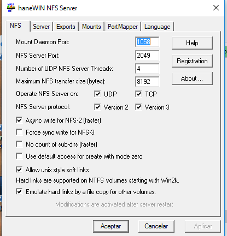Click the Aceptar button
This screenshot has height=236, width=227.
pyautogui.click(x=111, y=226)
